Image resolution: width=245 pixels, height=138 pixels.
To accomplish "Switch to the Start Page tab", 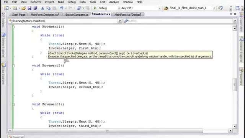I will (x=19, y=15).
